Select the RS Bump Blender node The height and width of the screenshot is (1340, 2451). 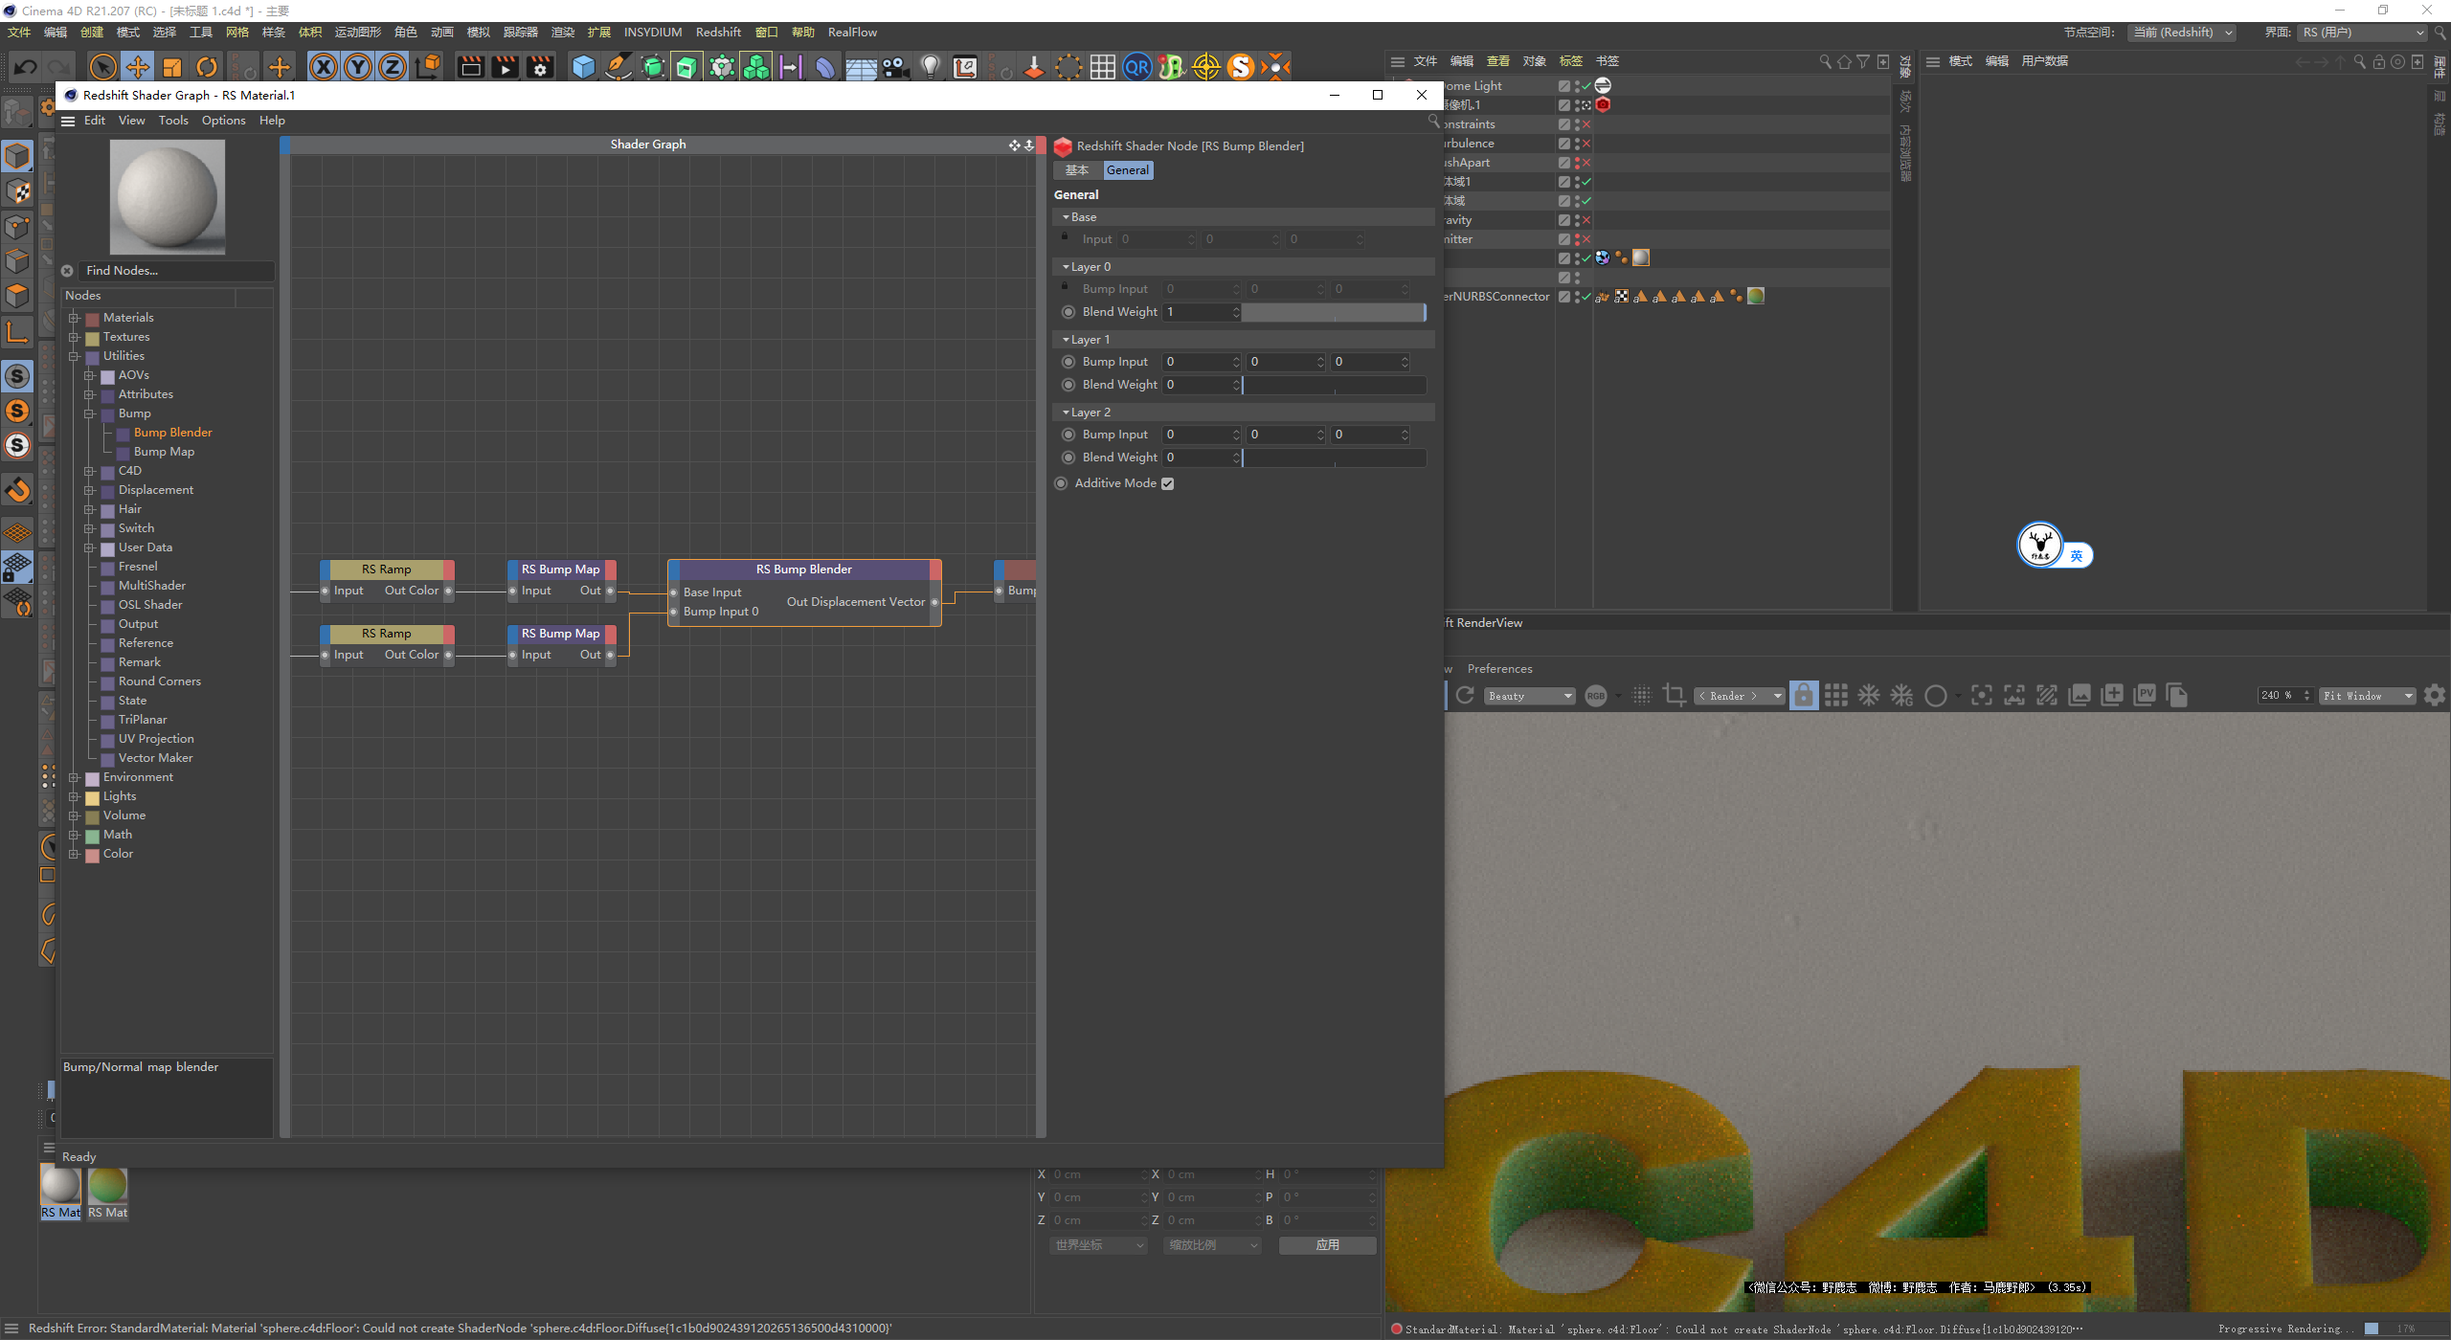(x=803, y=569)
